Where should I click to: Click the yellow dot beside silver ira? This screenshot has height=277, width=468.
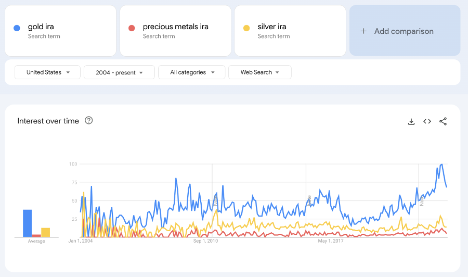pyautogui.click(x=246, y=28)
